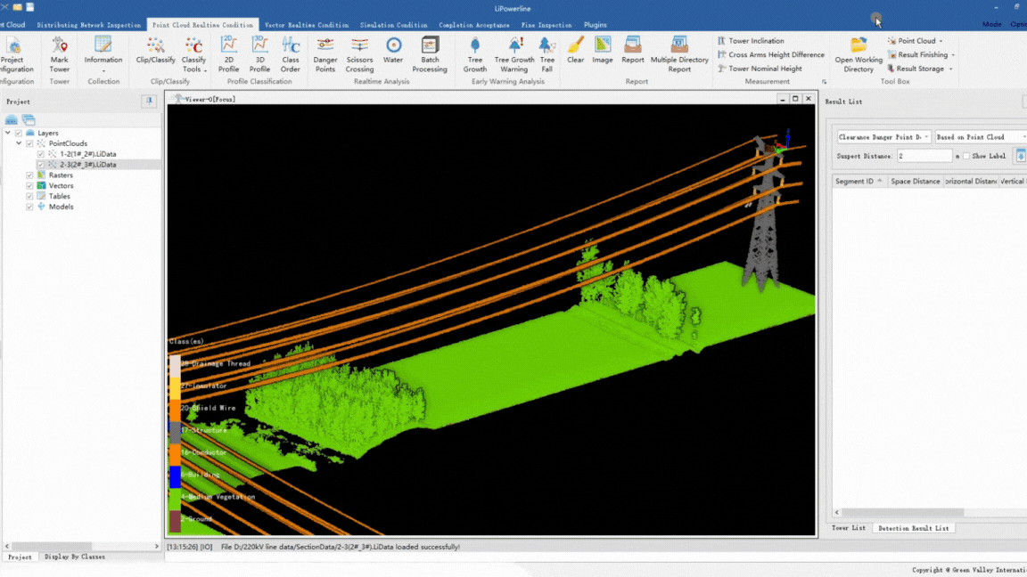
Task: Open the Danger Points analysis tool
Action: [x=325, y=53]
